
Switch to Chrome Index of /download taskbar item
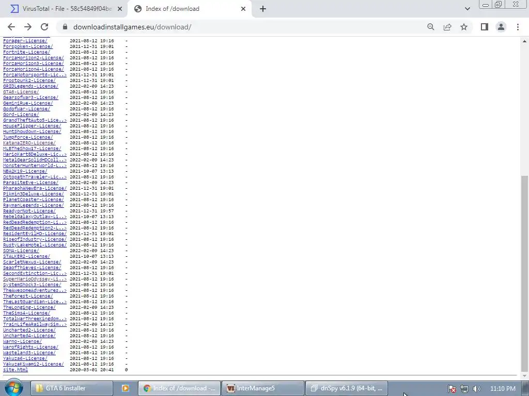(179, 388)
